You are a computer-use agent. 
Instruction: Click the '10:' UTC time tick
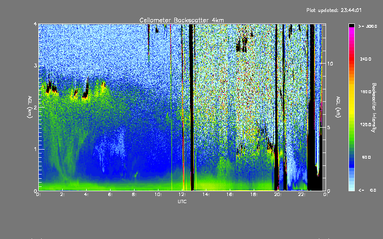(158, 195)
